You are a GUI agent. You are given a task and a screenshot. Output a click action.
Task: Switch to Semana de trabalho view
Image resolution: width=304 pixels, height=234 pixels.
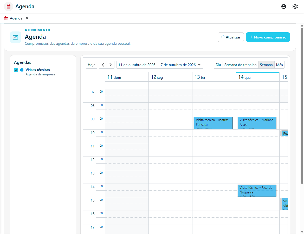point(240,65)
